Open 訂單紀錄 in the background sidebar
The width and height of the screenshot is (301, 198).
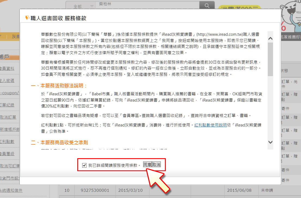pos(7,105)
